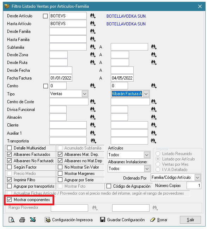Click the printer icon to print listing
Viewport: 207px width, 229px height.
[x=22, y=220]
